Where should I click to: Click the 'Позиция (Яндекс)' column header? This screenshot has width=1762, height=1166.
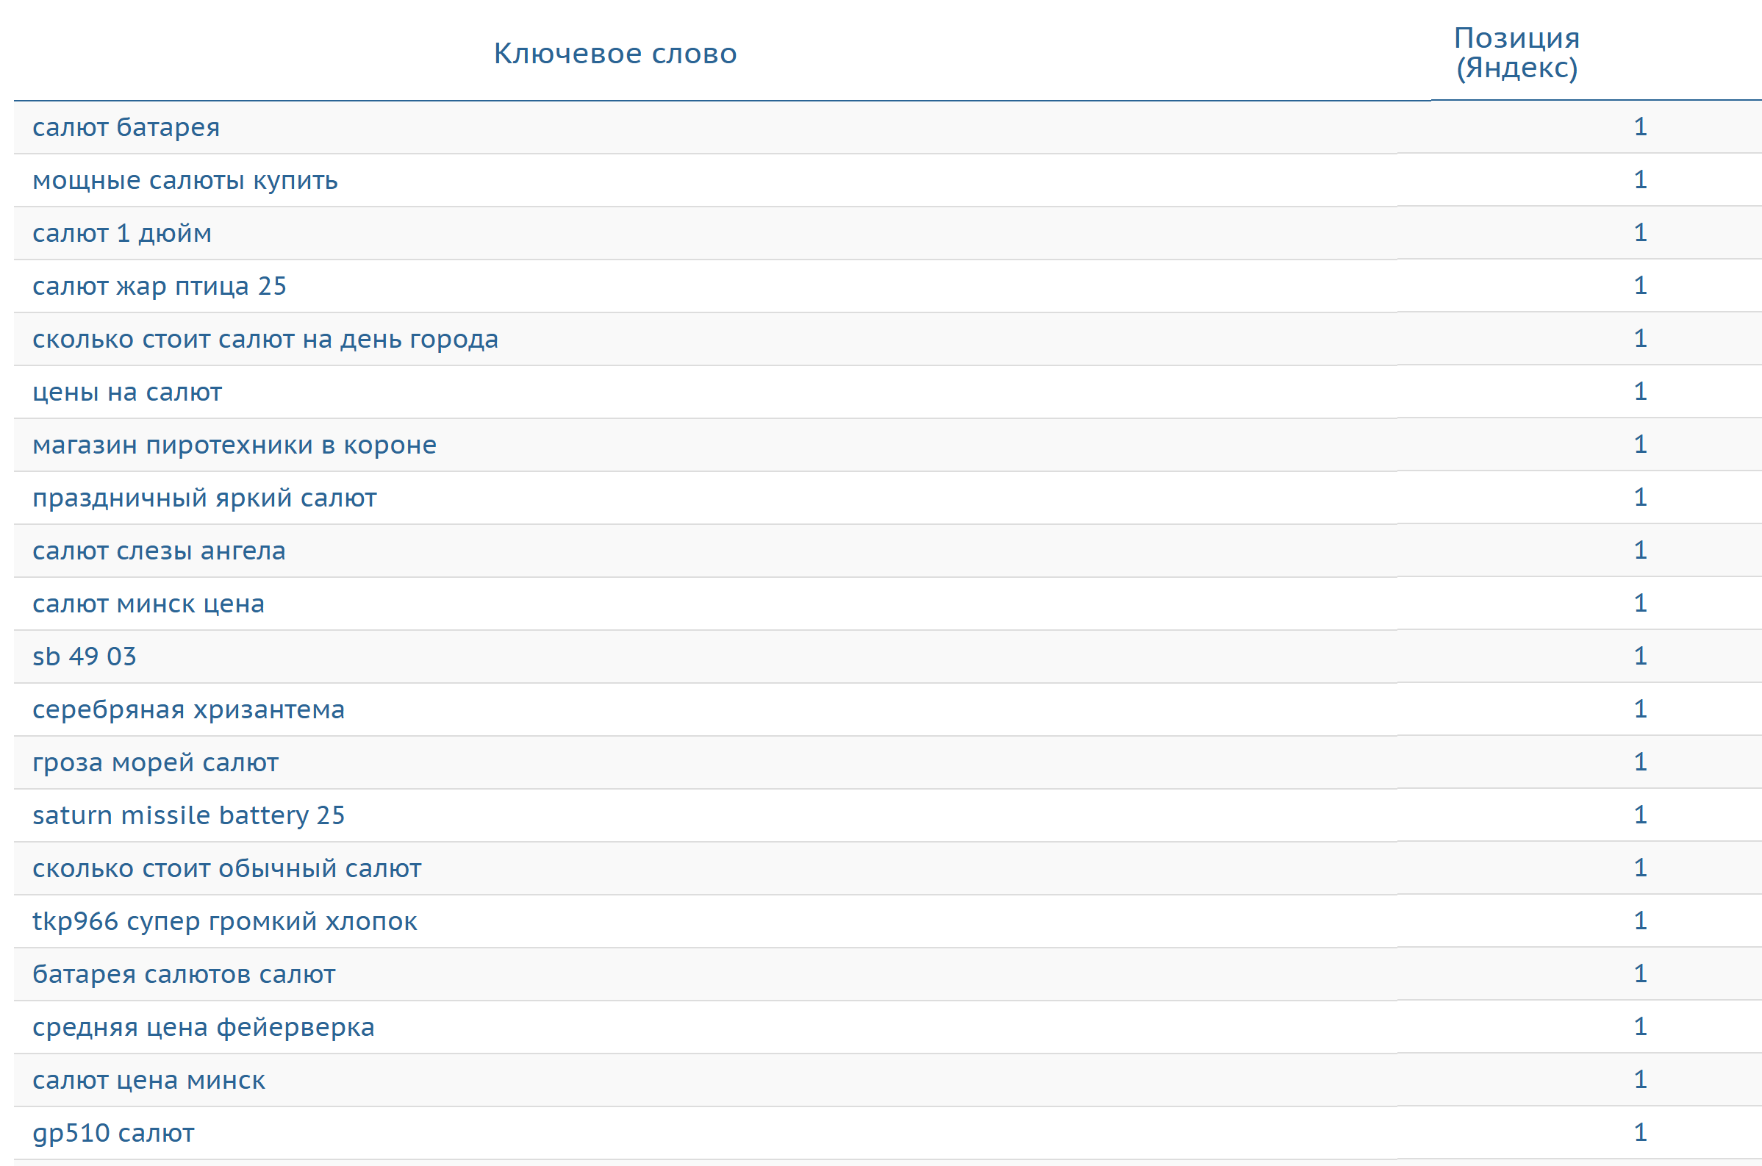pos(1516,53)
